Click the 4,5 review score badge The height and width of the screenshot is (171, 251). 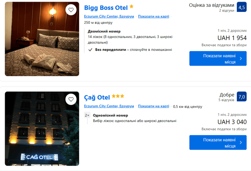(x=242, y=7)
